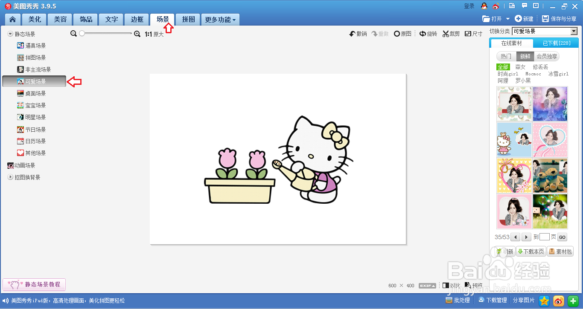Expand the 动画场景 section

point(21,165)
